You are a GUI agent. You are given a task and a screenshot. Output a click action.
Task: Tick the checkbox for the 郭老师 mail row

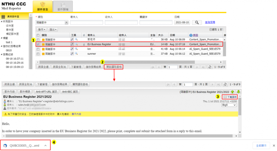38,40
